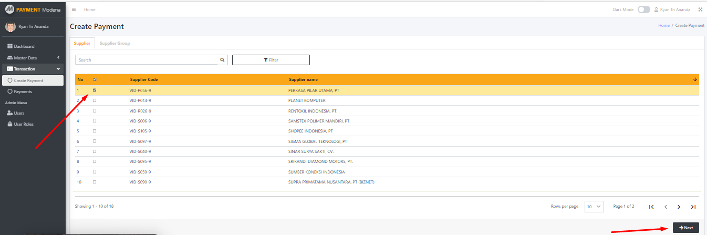Expand the Master Data menu
Screen dimensions: 707x235
pyautogui.click(x=33, y=58)
